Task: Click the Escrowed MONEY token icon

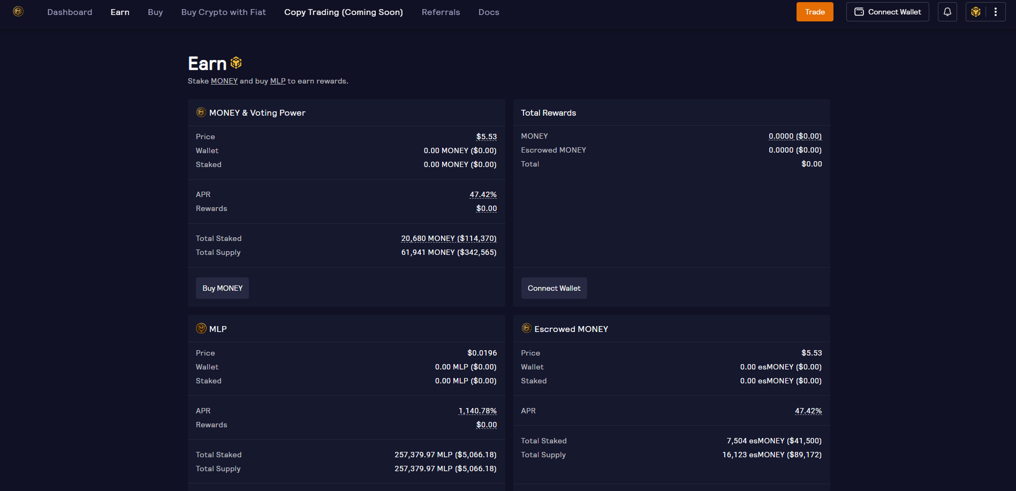Action: tap(526, 329)
